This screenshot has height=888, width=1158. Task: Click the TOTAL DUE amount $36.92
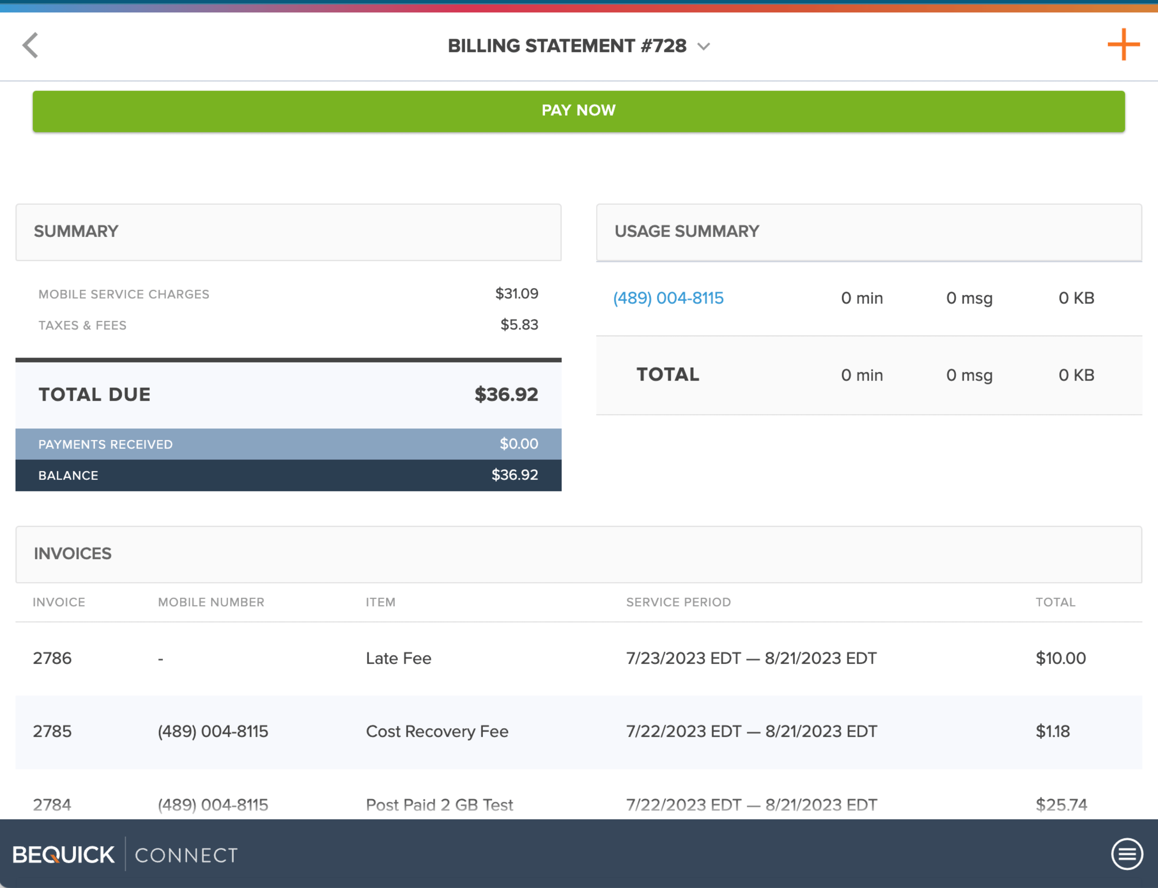click(x=506, y=394)
